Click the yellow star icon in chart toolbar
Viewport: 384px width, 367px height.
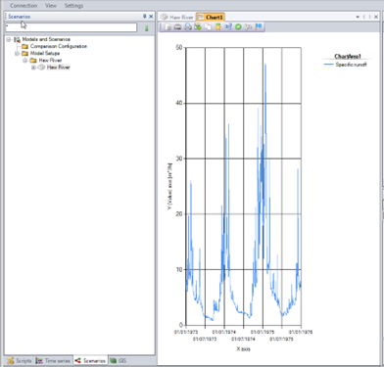[x=217, y=26]
